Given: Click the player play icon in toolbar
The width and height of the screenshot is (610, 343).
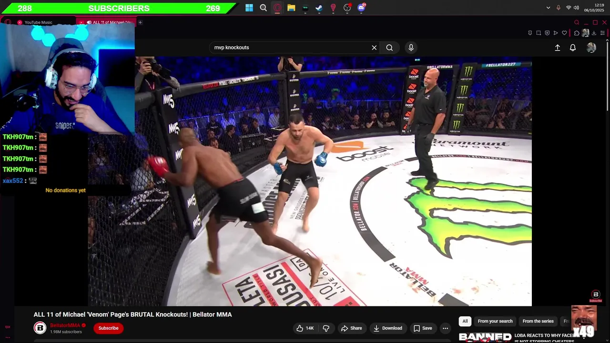Looking at the screenshot, I should coord(556,33).
